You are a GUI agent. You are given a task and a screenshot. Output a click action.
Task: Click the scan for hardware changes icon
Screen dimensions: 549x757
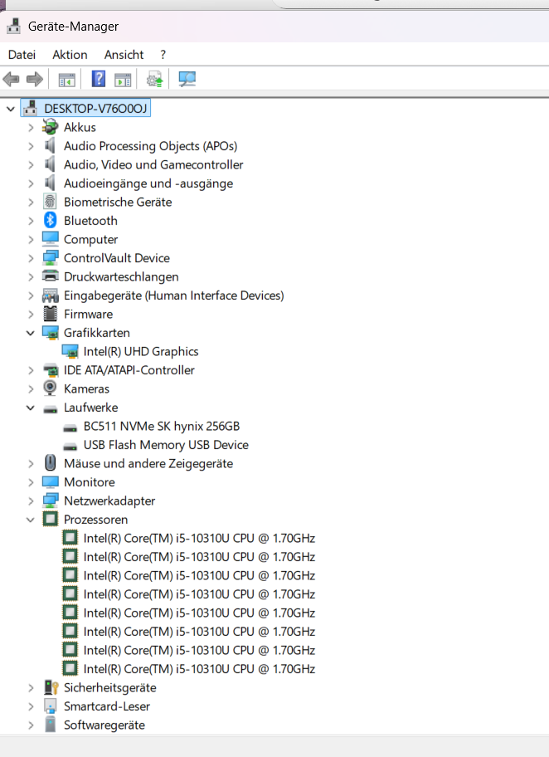tap(187, 79)
